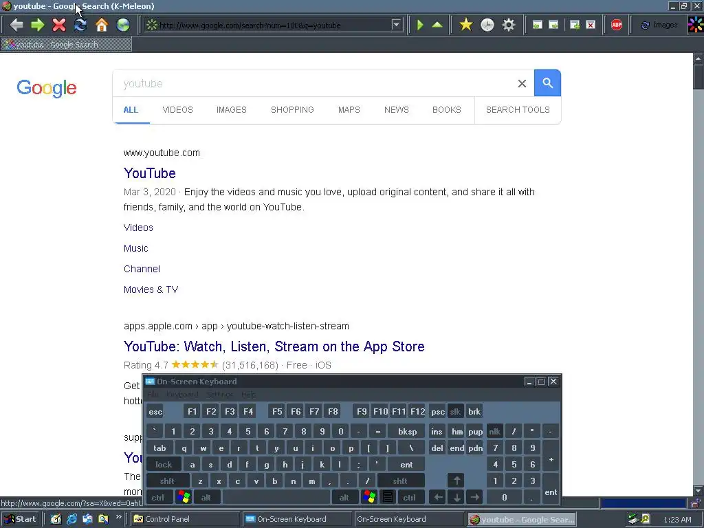
Task: Click the page scrollbar down arrow
Action: click(x=698, y=491)
